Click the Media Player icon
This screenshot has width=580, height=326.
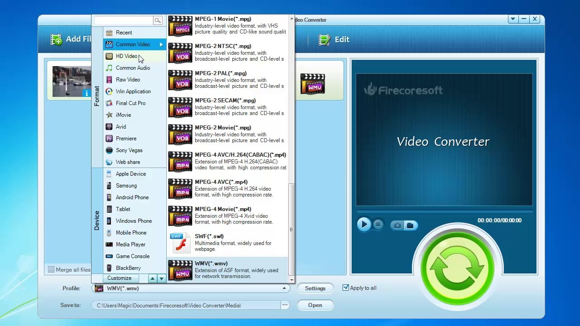109,244
